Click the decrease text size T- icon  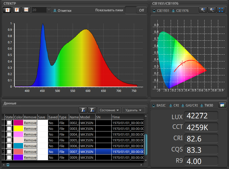92,110
